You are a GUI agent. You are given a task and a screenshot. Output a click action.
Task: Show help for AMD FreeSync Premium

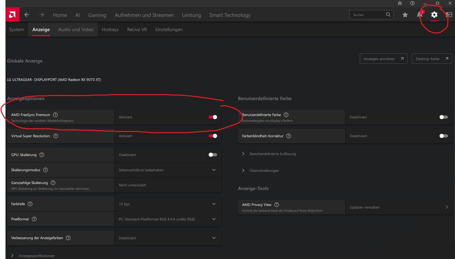55,115
